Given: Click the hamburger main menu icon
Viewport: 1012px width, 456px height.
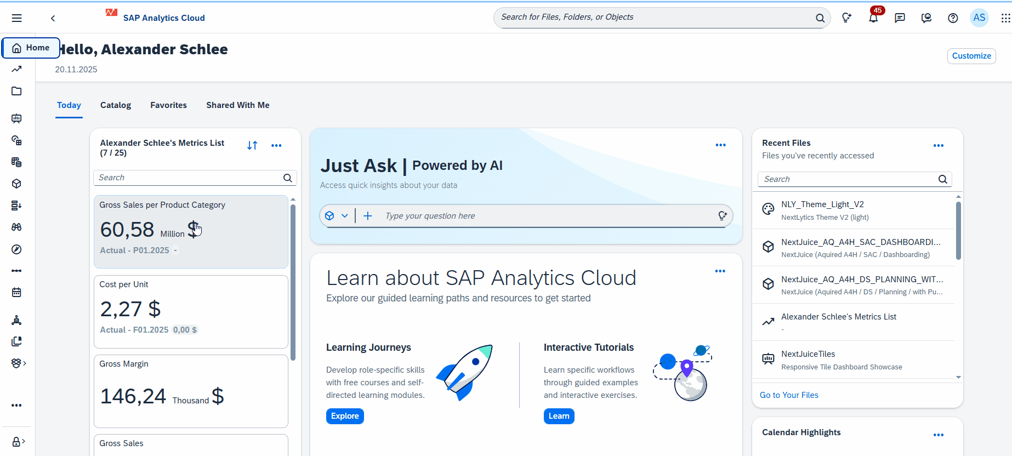Looking at the screenshot, I should coord(17,18).
